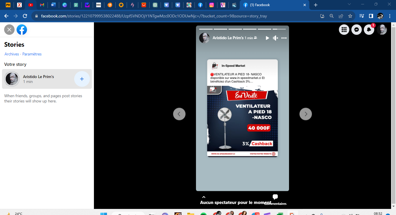This screenshot has width=396, height=215.
Task: Open the comments bubble icon
Action: pyautogui.click(x=275, y=197)
